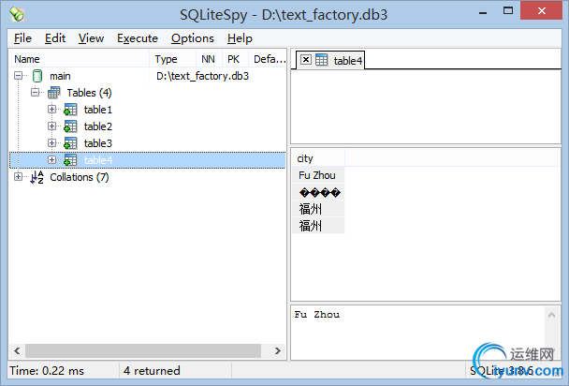This screenshot has height=386, width=569.
Task: Switch to the table4 tab
Action: [330, 60]
